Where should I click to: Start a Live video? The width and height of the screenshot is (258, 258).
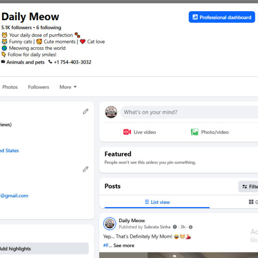click(139, 132)
